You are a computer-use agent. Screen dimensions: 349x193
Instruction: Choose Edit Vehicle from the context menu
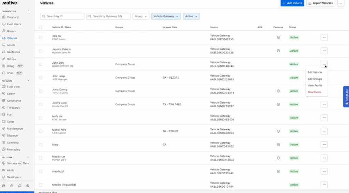point(315,72)
